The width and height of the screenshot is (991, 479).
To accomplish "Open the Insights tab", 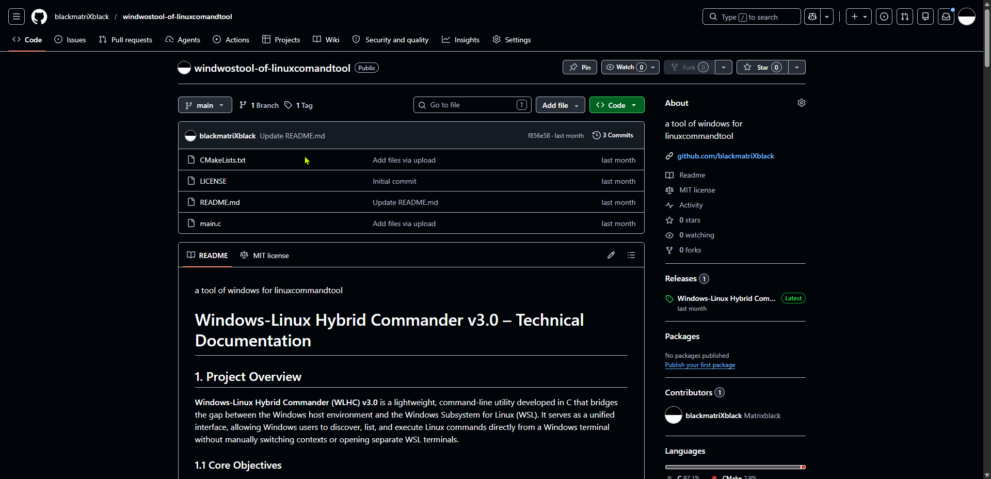I will pyautogui.click(x=461, y=40).
